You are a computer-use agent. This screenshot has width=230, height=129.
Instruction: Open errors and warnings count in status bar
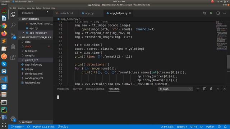pyautogui.click(x=63, y=126)
